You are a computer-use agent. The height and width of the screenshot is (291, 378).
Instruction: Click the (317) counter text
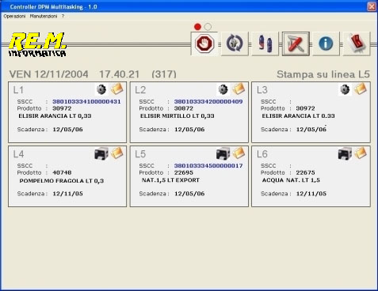pos(164,74)
